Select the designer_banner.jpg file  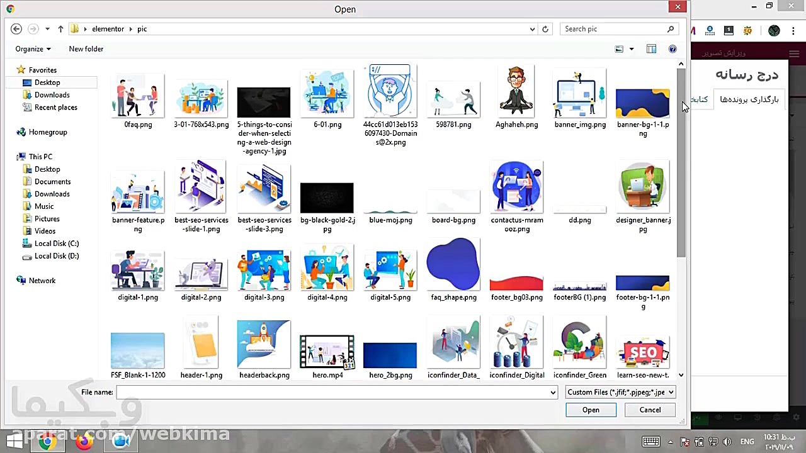pyautogui.click(x=643, y=196)
